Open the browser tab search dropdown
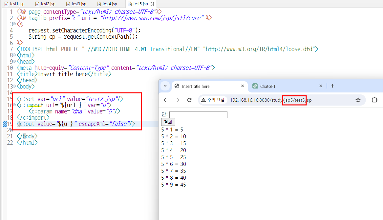The width and height of the screenshot is (383, 220). 165,86
